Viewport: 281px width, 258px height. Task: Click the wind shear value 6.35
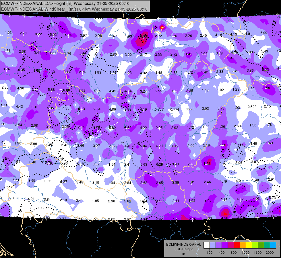coord(21,70)
